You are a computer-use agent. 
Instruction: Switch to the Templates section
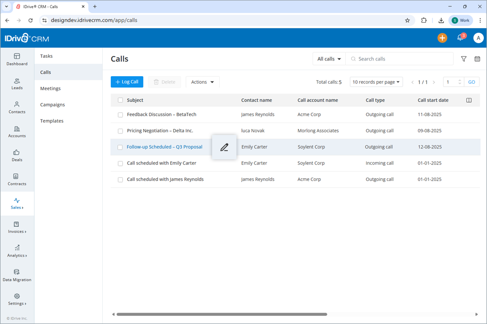click(x=51, y=120)
